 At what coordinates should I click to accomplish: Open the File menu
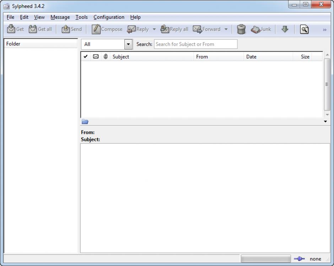click(10, 17)
